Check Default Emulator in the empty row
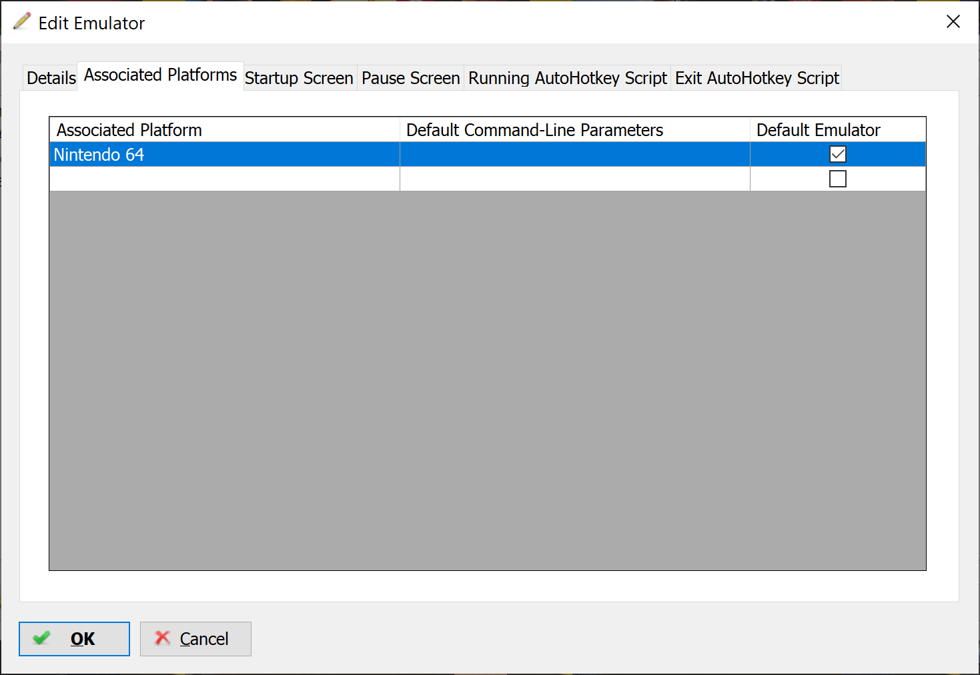Image resolution: width=980 pixels, height=675 pixels. coord(838,179)
